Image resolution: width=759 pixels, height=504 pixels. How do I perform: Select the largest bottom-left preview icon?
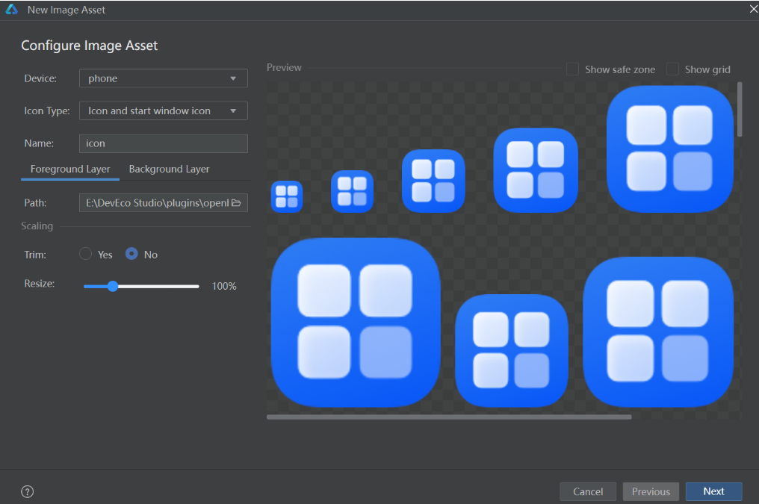355,323
